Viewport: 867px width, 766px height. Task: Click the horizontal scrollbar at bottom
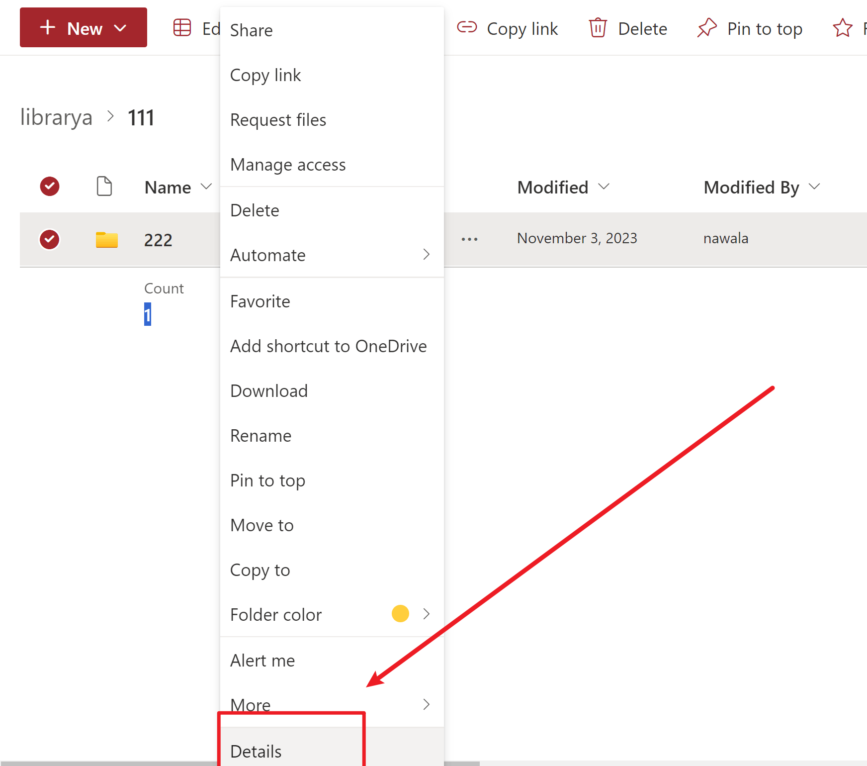(240, 764)
